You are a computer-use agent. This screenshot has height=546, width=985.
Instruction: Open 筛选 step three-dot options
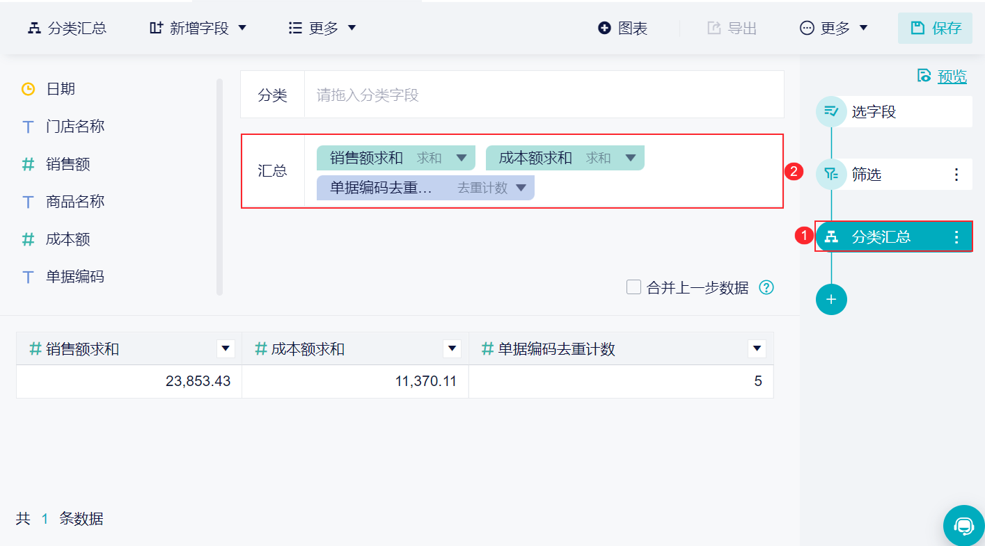[956, 175]
